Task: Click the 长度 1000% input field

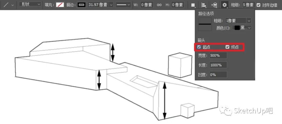Action: click(x=218, y=65)
